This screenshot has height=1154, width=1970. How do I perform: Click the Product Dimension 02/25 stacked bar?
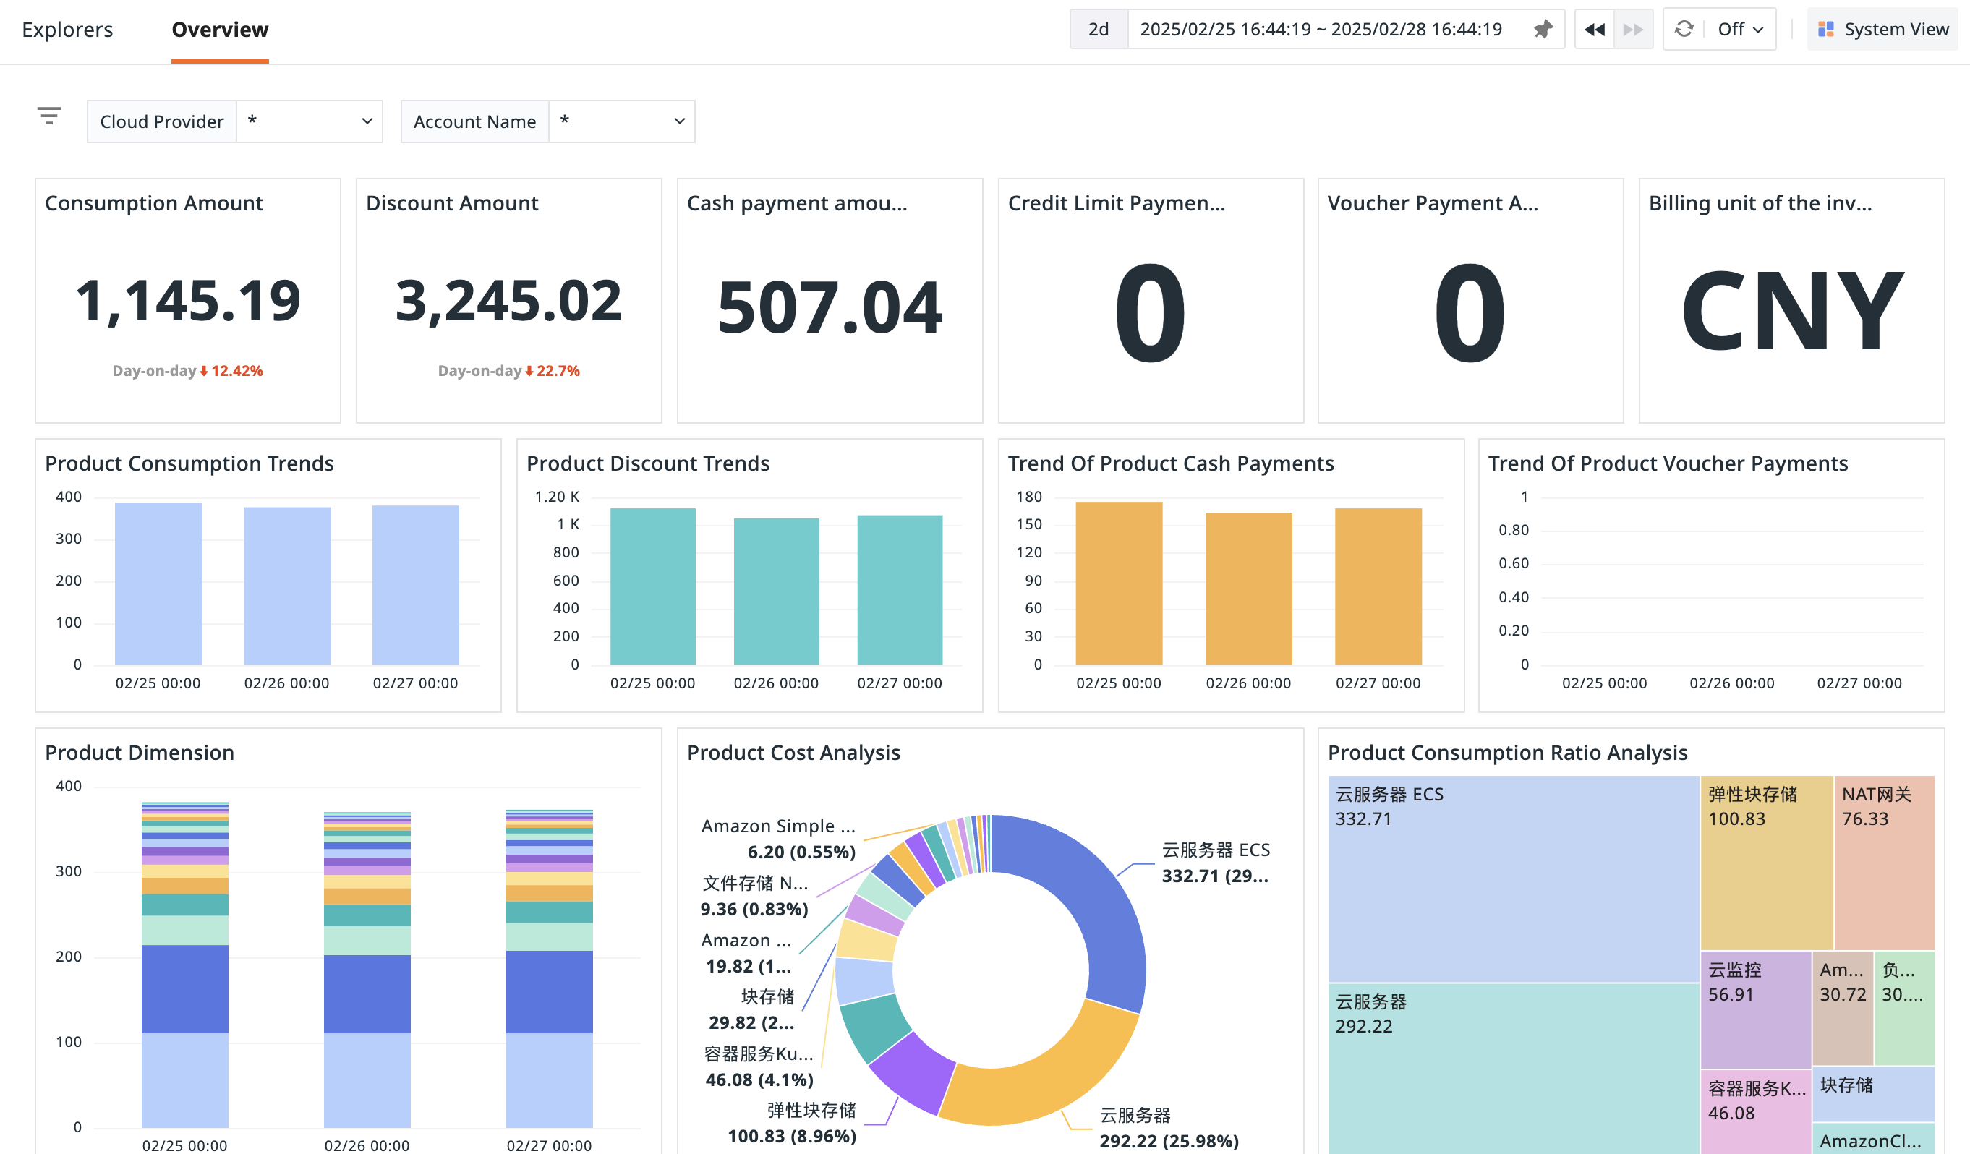tap(184, 965)
